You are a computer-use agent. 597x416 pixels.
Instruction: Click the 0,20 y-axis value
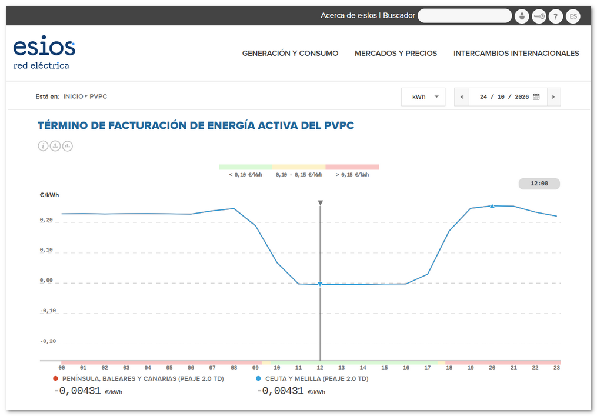point(46,220)
